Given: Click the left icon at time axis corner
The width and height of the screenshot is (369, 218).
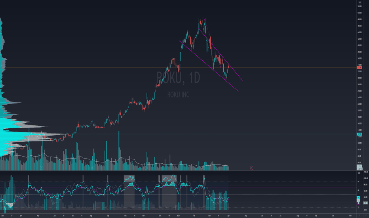Looking at the screenshot, I should tap(360, 215).
